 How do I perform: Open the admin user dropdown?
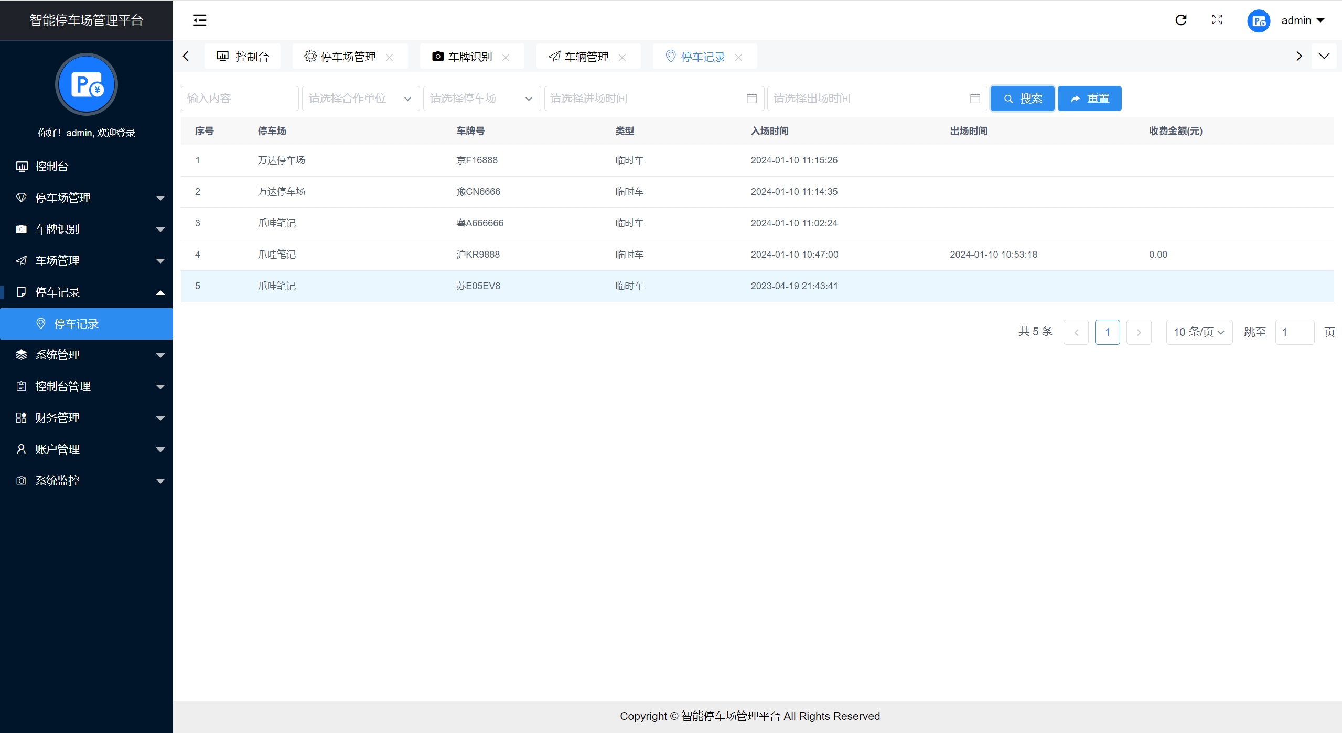click(x=1302, y=20)
